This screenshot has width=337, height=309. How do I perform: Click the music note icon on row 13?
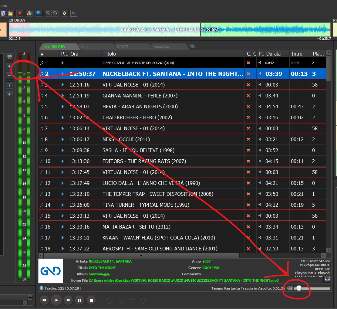(x=42, y=194)
